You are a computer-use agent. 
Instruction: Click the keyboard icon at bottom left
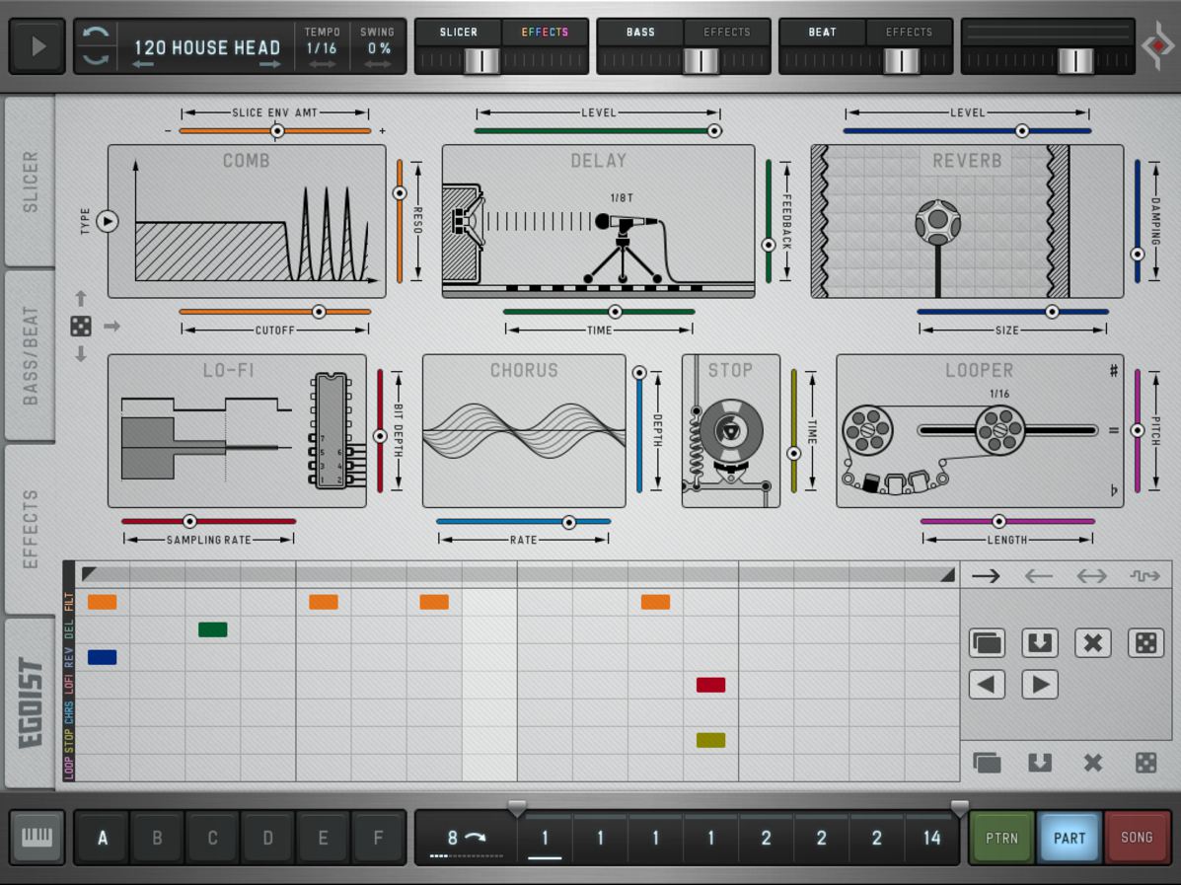click(37, 838)
